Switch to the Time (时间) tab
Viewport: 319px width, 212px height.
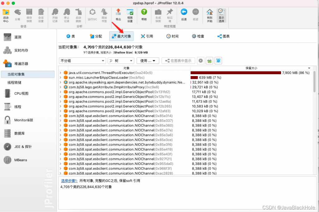(x=173, y=36)
